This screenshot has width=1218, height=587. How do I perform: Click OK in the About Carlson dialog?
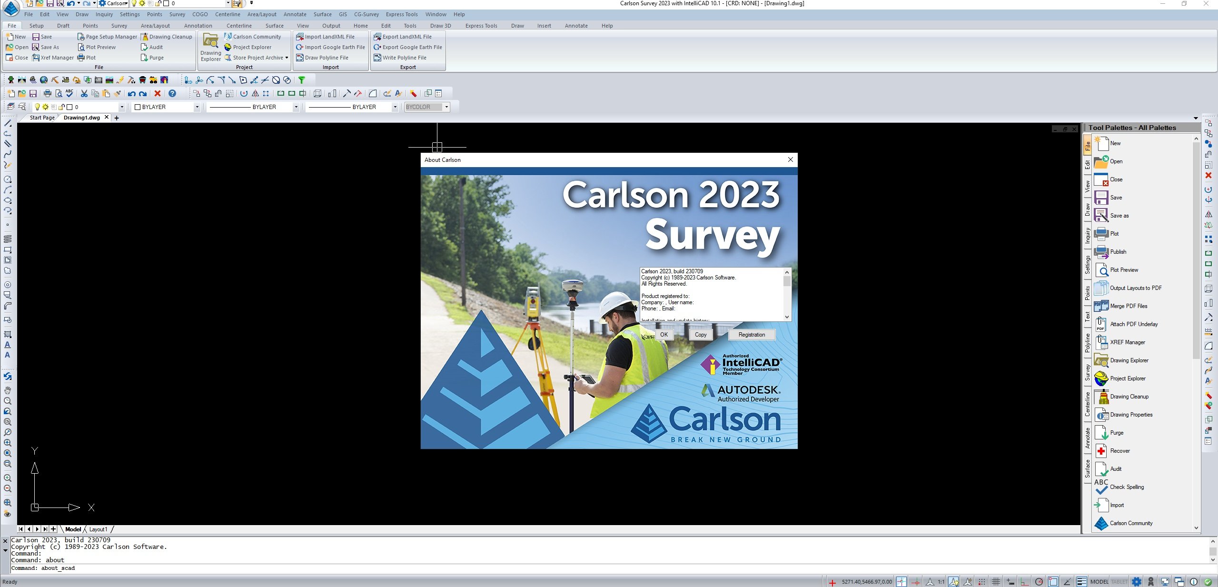(663, 335)
